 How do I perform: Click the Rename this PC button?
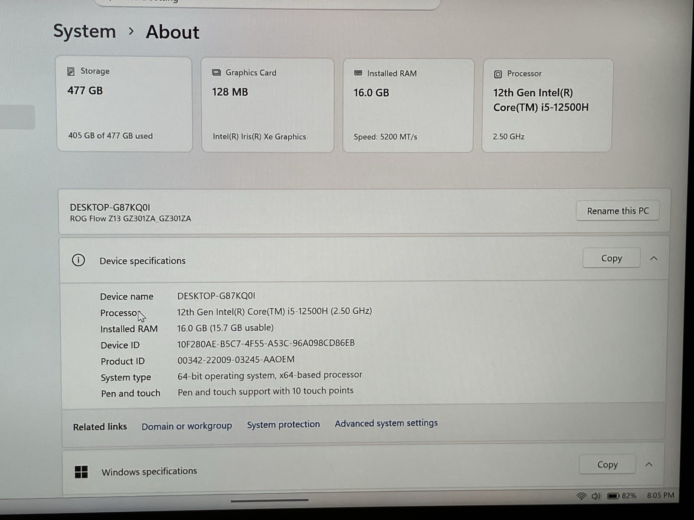pos(618,211)
